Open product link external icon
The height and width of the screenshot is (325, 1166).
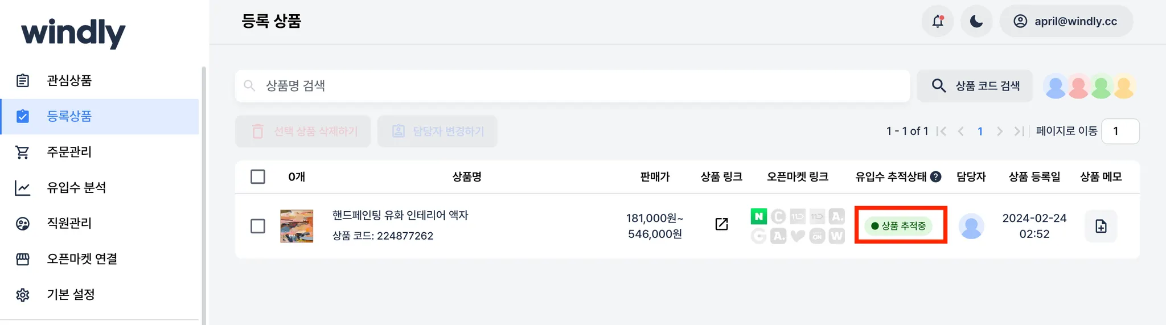click(x=721, y=224)
